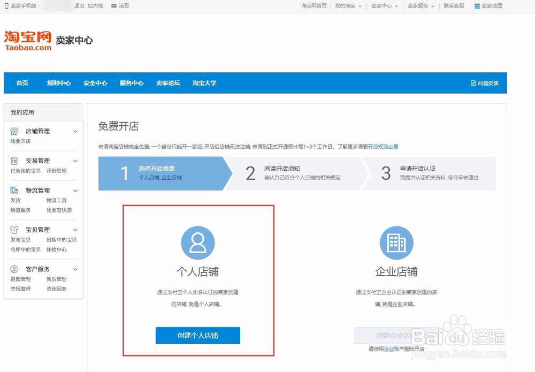
Task: Open 体检中心 in sidebar
Action: point(57,249)
